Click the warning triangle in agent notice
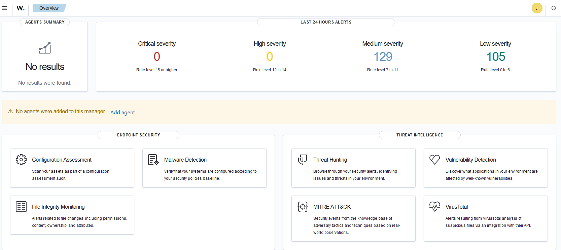561x250 pixels. point(10,111)
